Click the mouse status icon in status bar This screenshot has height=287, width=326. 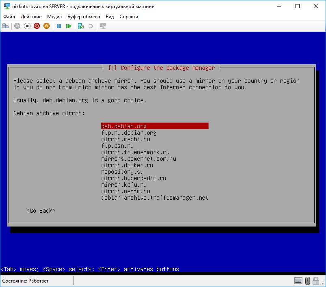point(308,281)
